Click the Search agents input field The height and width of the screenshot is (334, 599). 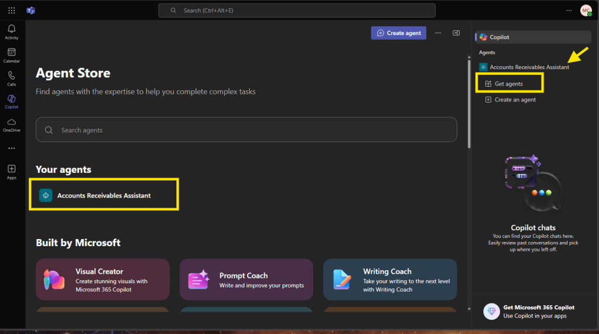coord(246,130)
